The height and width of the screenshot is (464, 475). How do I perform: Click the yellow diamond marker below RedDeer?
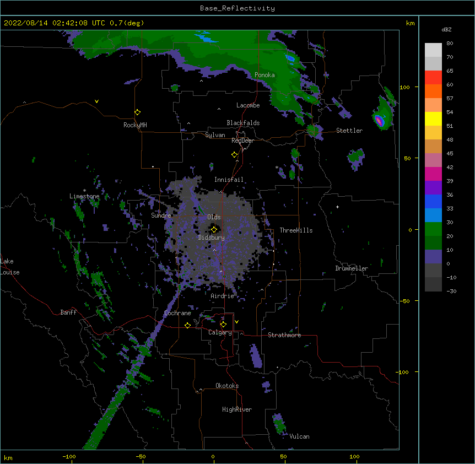tap(234, 155)
